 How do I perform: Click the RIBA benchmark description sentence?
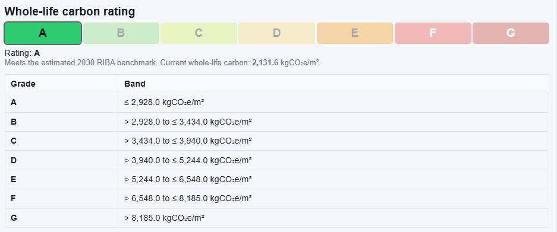click(162, 63)
